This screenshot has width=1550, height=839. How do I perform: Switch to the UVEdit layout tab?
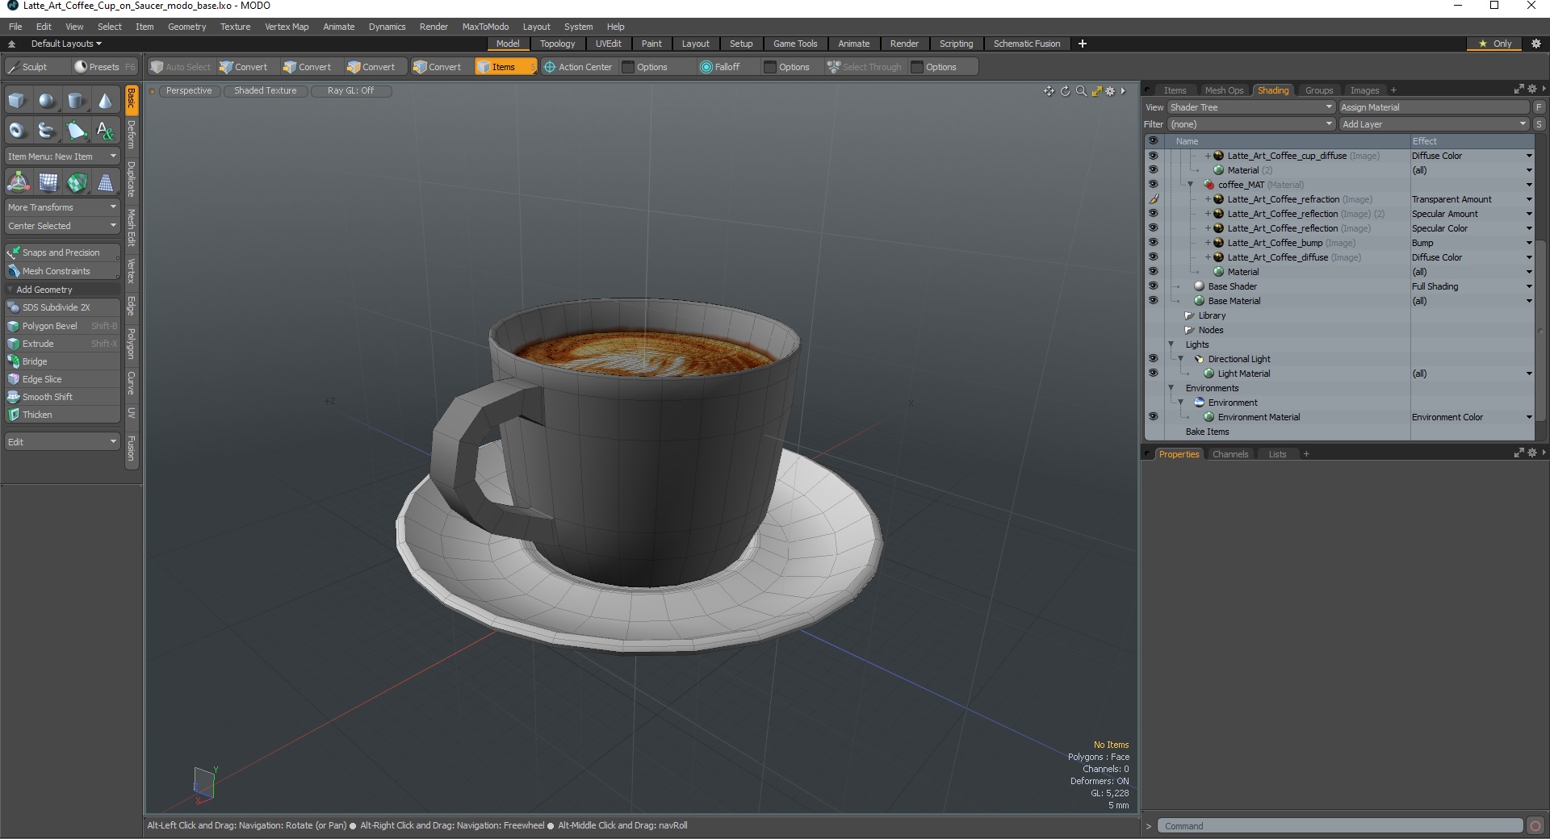click(x=608, y=44)
